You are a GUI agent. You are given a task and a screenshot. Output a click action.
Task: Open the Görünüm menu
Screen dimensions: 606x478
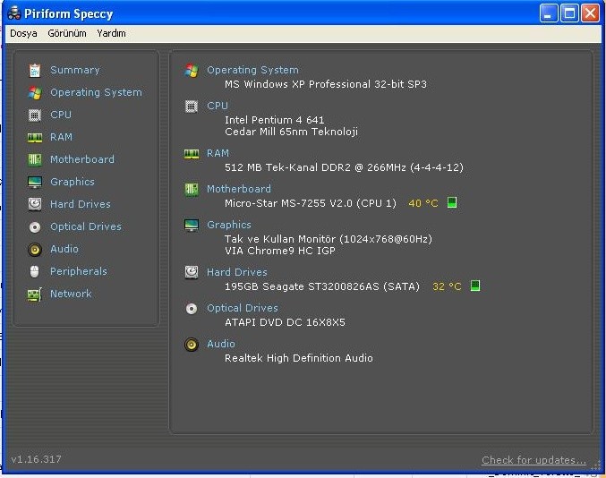[x=67, y=34]
